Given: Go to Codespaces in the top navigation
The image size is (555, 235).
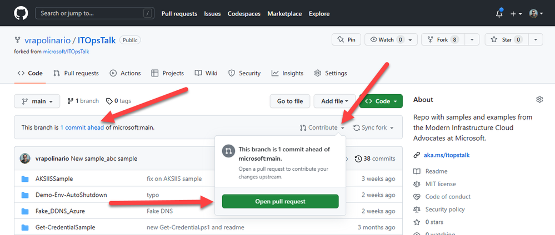Looking at the screenshot, I should tap(244, 14).
